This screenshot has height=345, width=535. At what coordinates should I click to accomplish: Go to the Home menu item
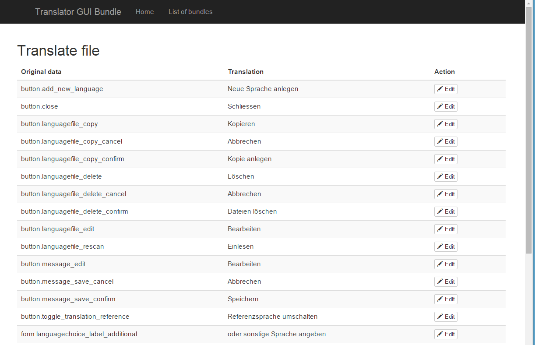144,12
